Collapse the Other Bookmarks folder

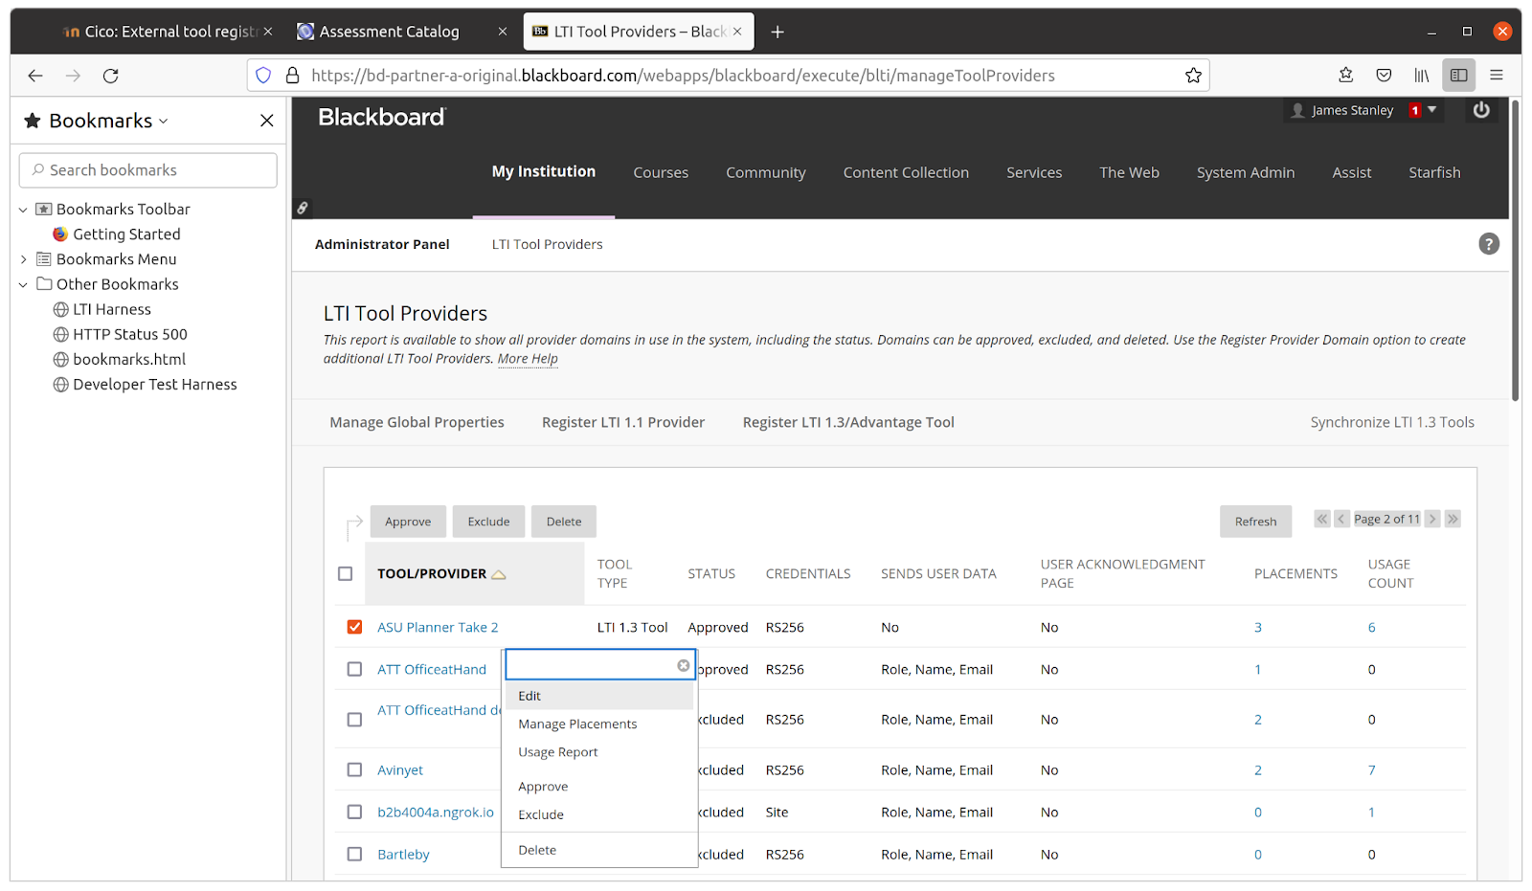pyautogui.click(x=24, y=284)
